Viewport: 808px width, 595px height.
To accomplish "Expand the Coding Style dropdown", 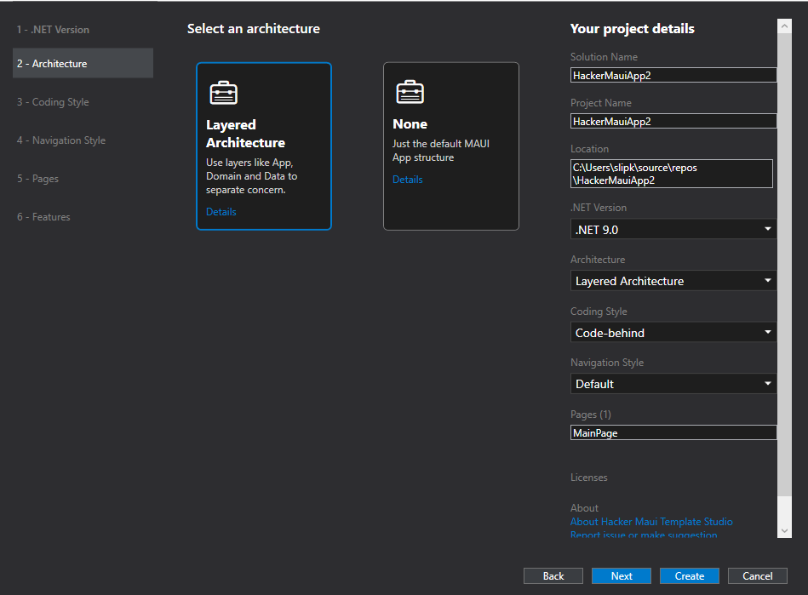I will tap(673, 333).
